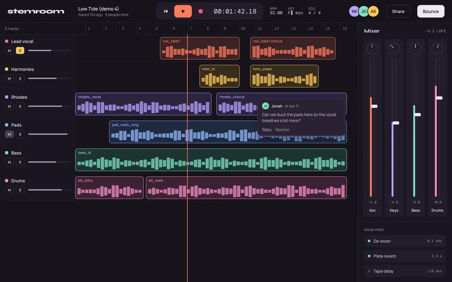Open the Tape delay effect row

(x=405, y=271)
